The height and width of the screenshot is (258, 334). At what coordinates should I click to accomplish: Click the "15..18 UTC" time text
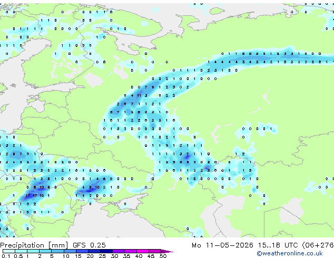[278, 245]
